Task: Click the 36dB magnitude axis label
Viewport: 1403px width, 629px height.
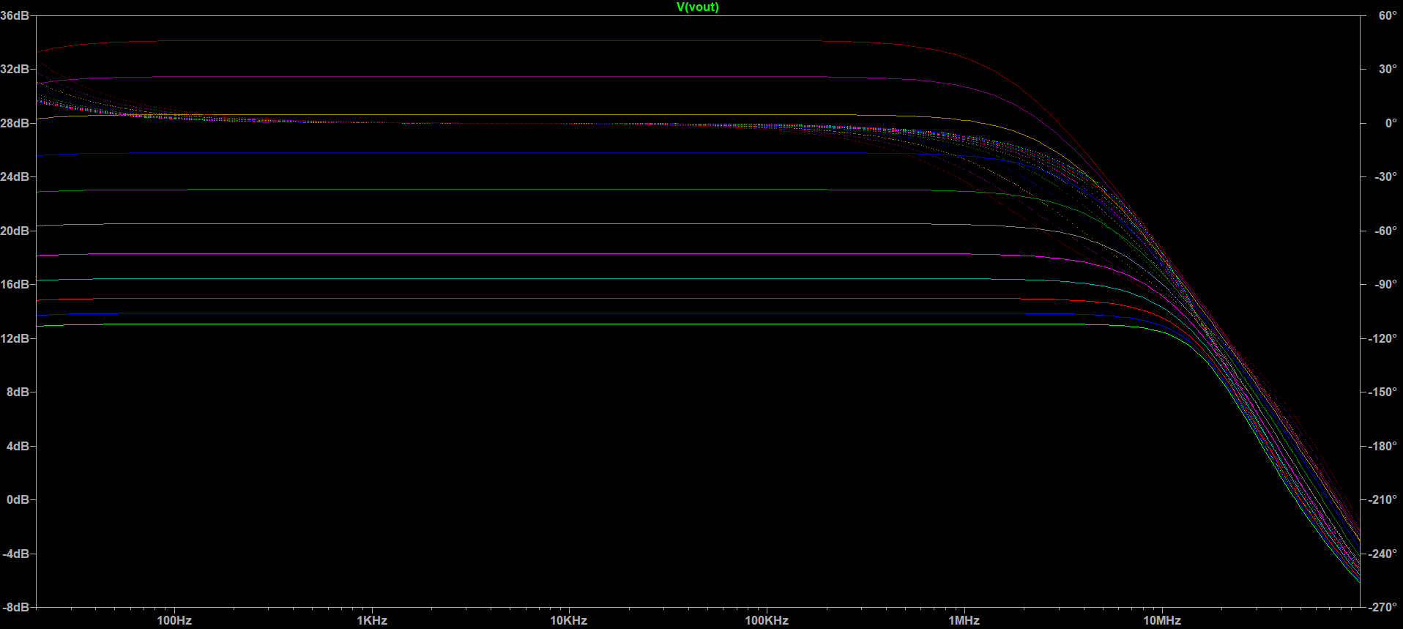Action: click(15, 15)
